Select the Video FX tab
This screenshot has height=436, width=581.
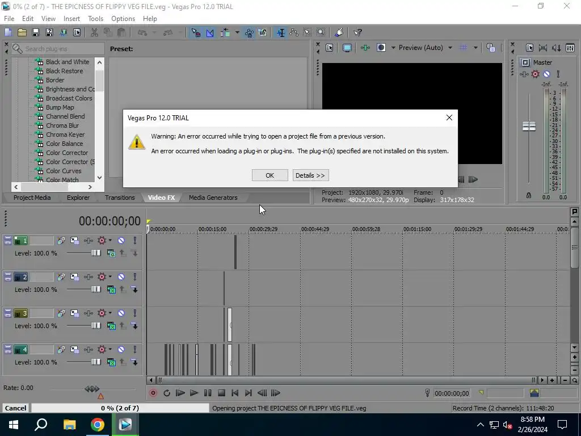tap(161, 198)
